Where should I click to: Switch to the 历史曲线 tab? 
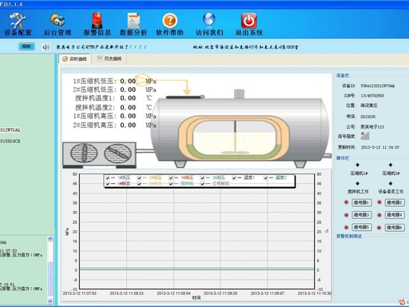(x=109, y=58)
